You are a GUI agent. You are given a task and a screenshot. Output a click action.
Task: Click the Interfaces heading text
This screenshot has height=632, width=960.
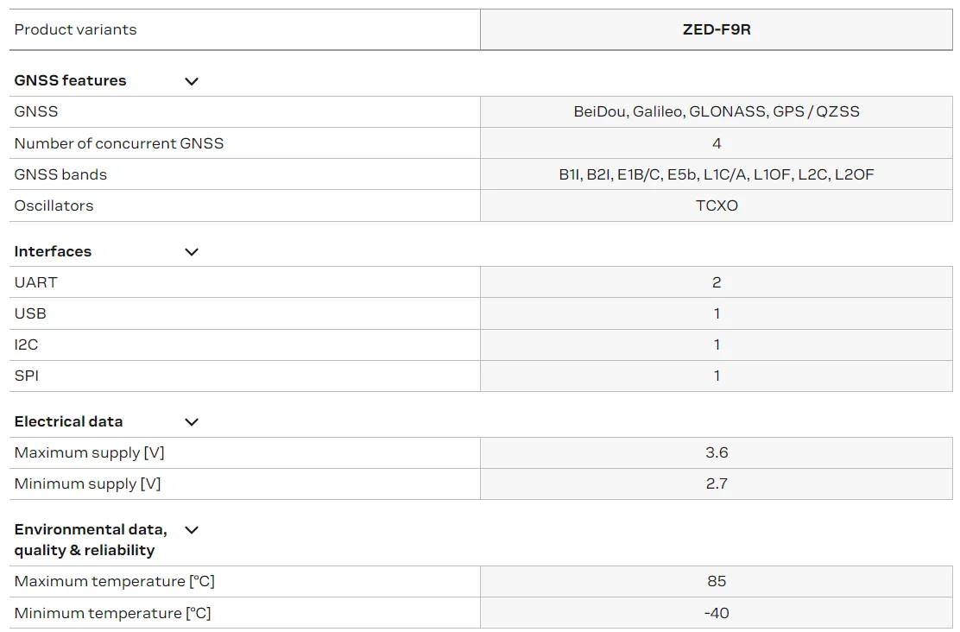(53, 252)
